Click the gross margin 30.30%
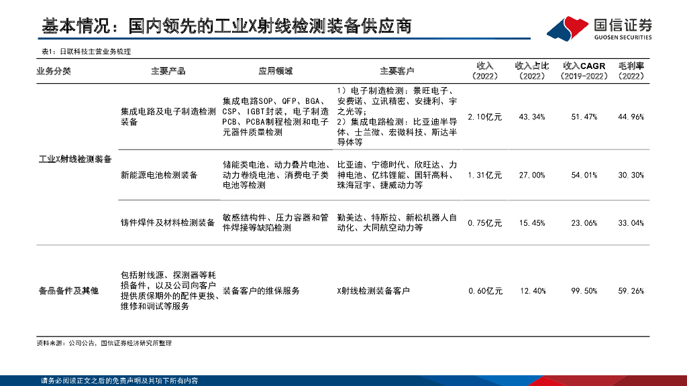This screenshot has height=386, width=687. pos(631,175)
